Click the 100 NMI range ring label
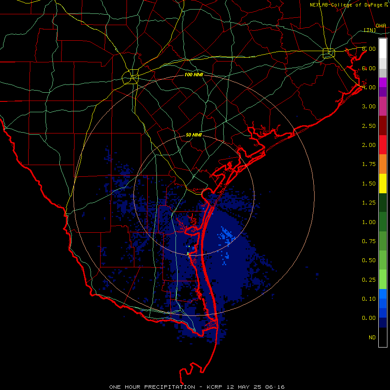This screenshot has height=390, width=390. coord(194,75)
